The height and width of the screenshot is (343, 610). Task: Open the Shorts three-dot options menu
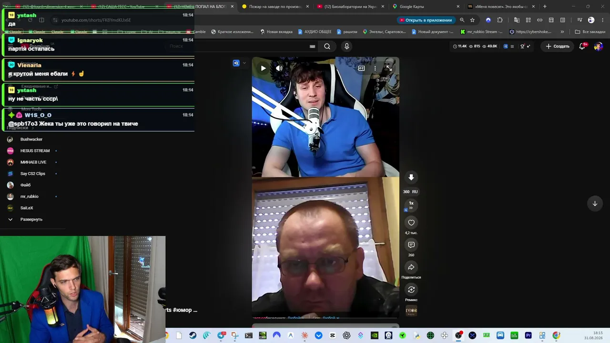point(375,68)
